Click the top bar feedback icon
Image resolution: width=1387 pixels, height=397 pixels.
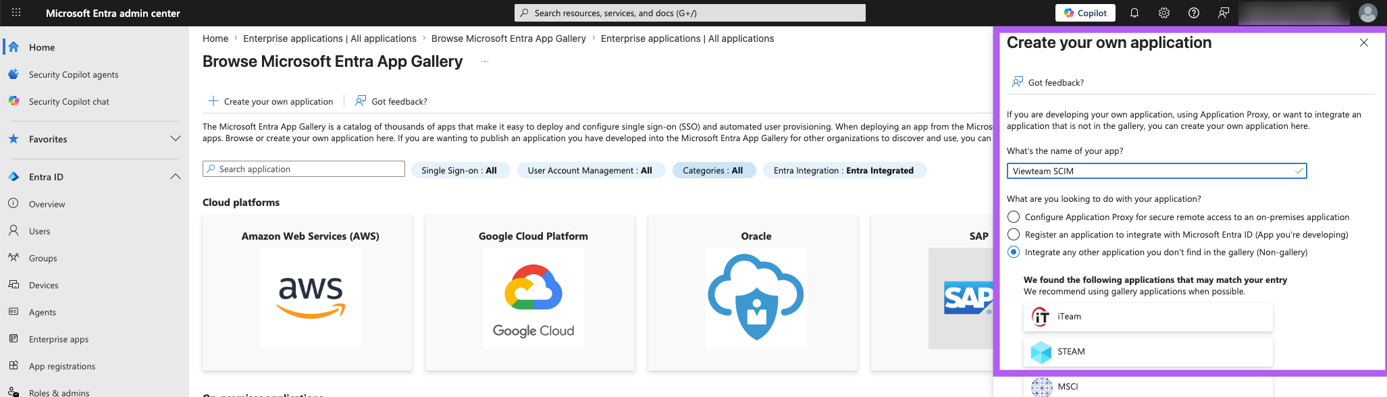tap(1224, 13)
